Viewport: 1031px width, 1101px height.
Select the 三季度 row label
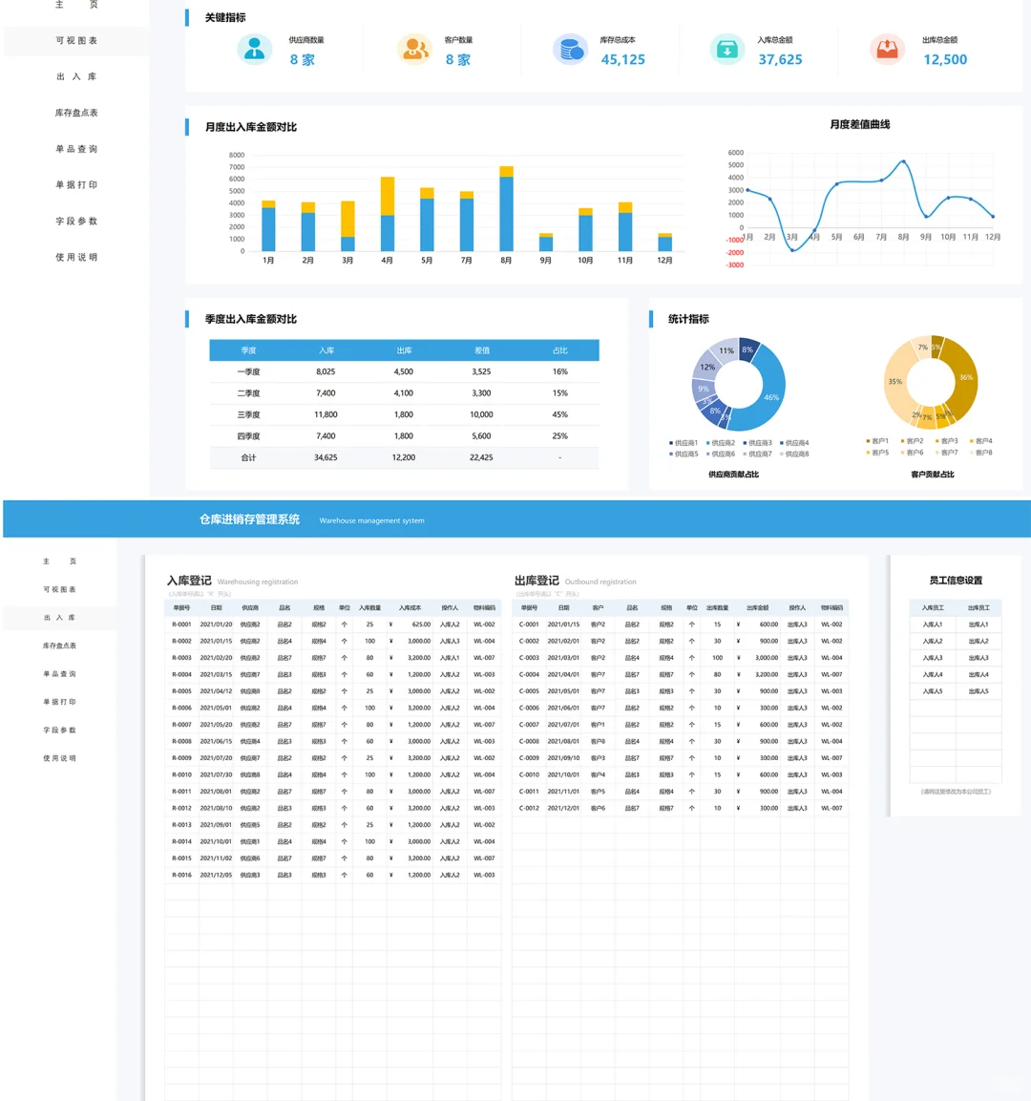point(248,415)
